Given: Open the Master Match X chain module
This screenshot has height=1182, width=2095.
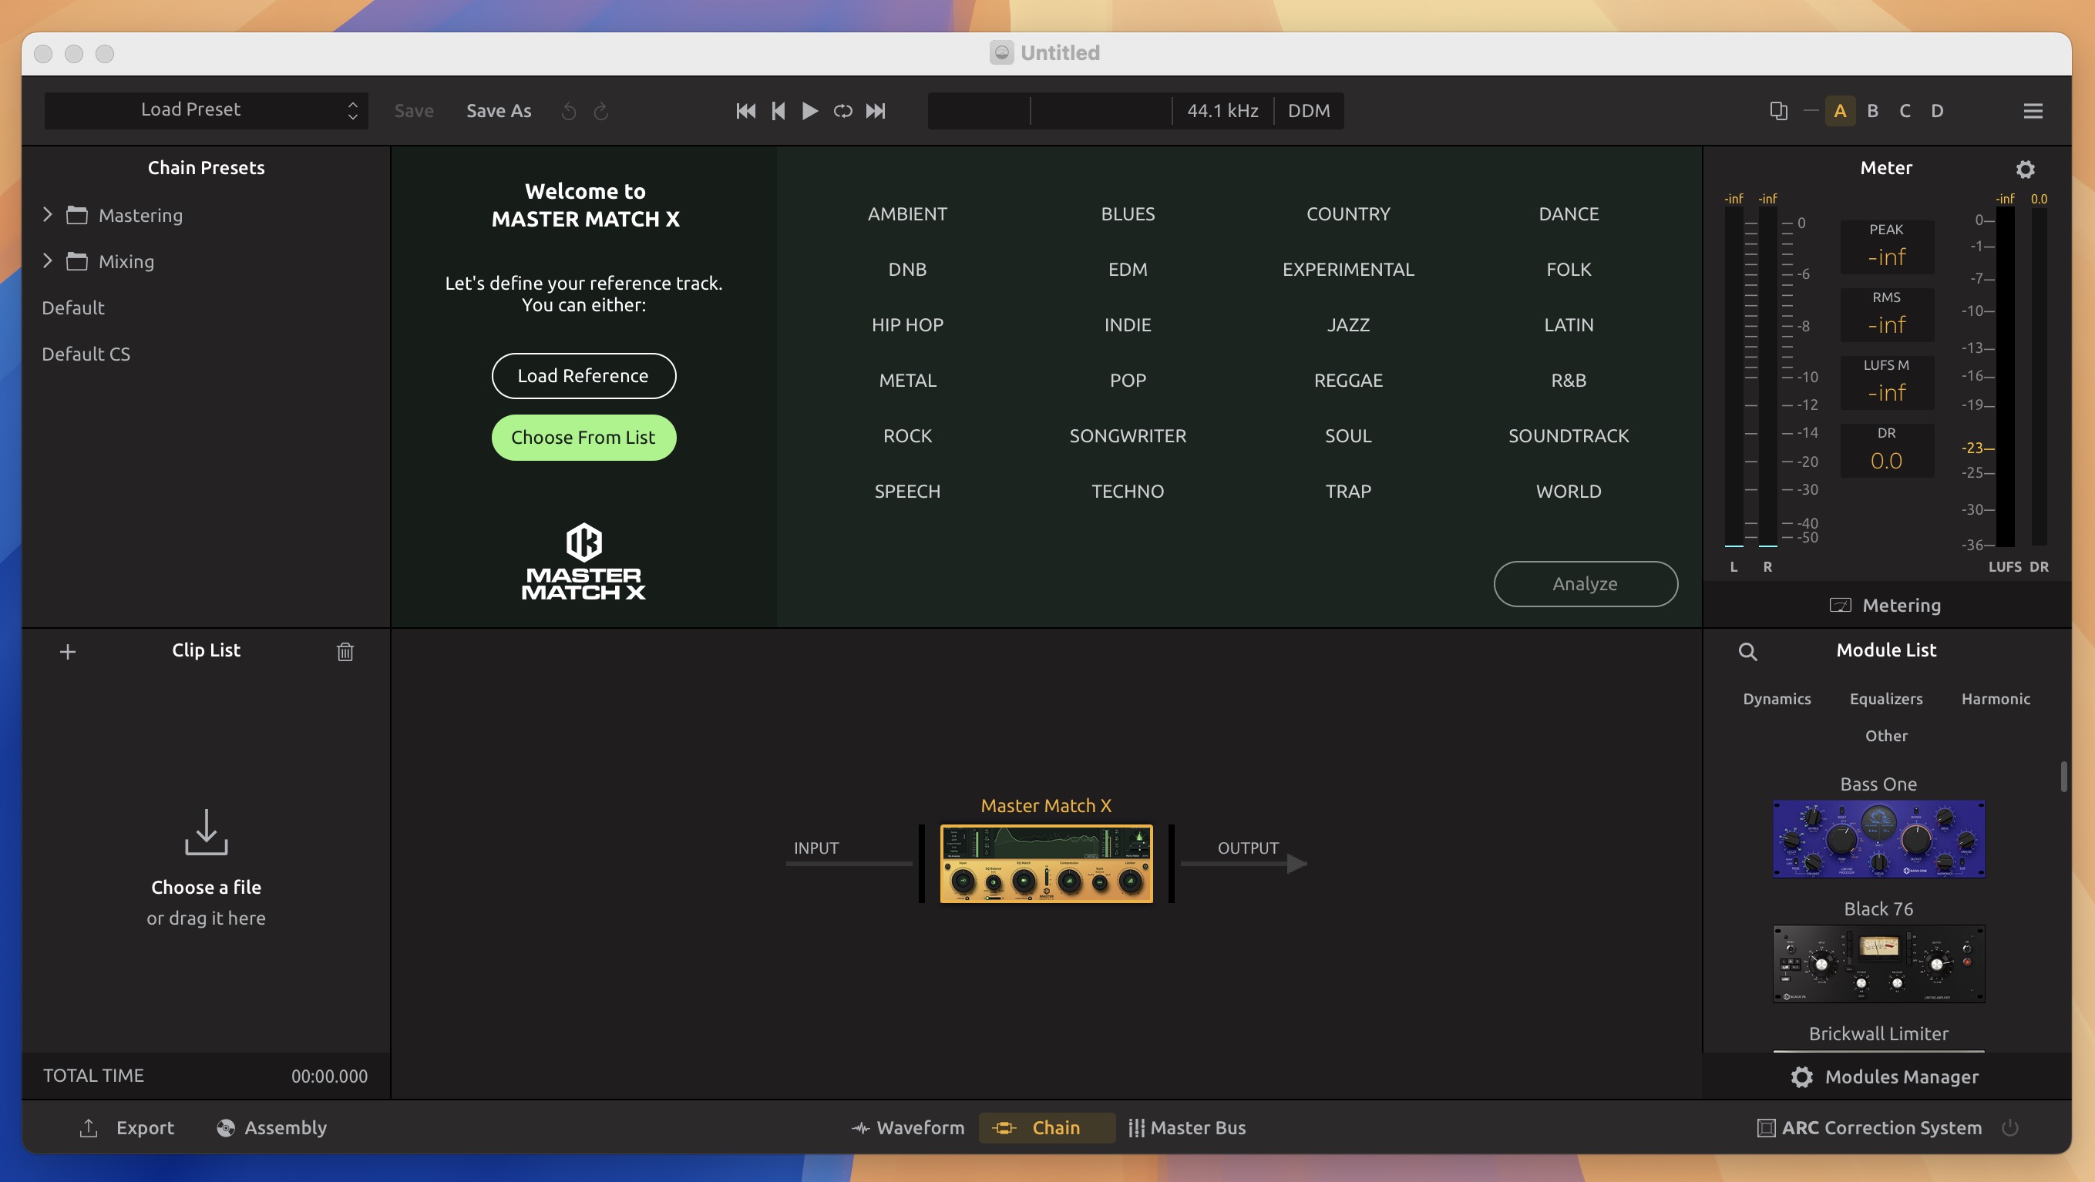Looking at the screenshot, I should click(x=1046, y=863).
